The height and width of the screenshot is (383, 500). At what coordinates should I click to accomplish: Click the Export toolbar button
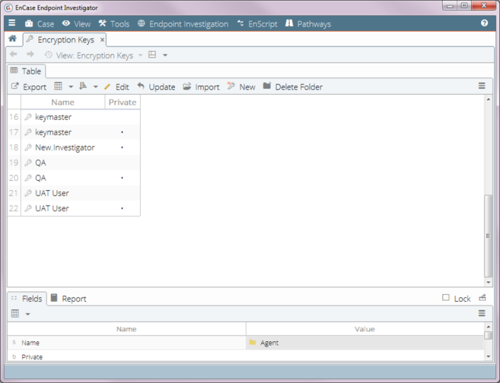coord(28,87)
